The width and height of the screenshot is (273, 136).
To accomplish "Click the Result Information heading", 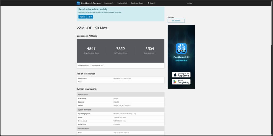I will (86, 74).
